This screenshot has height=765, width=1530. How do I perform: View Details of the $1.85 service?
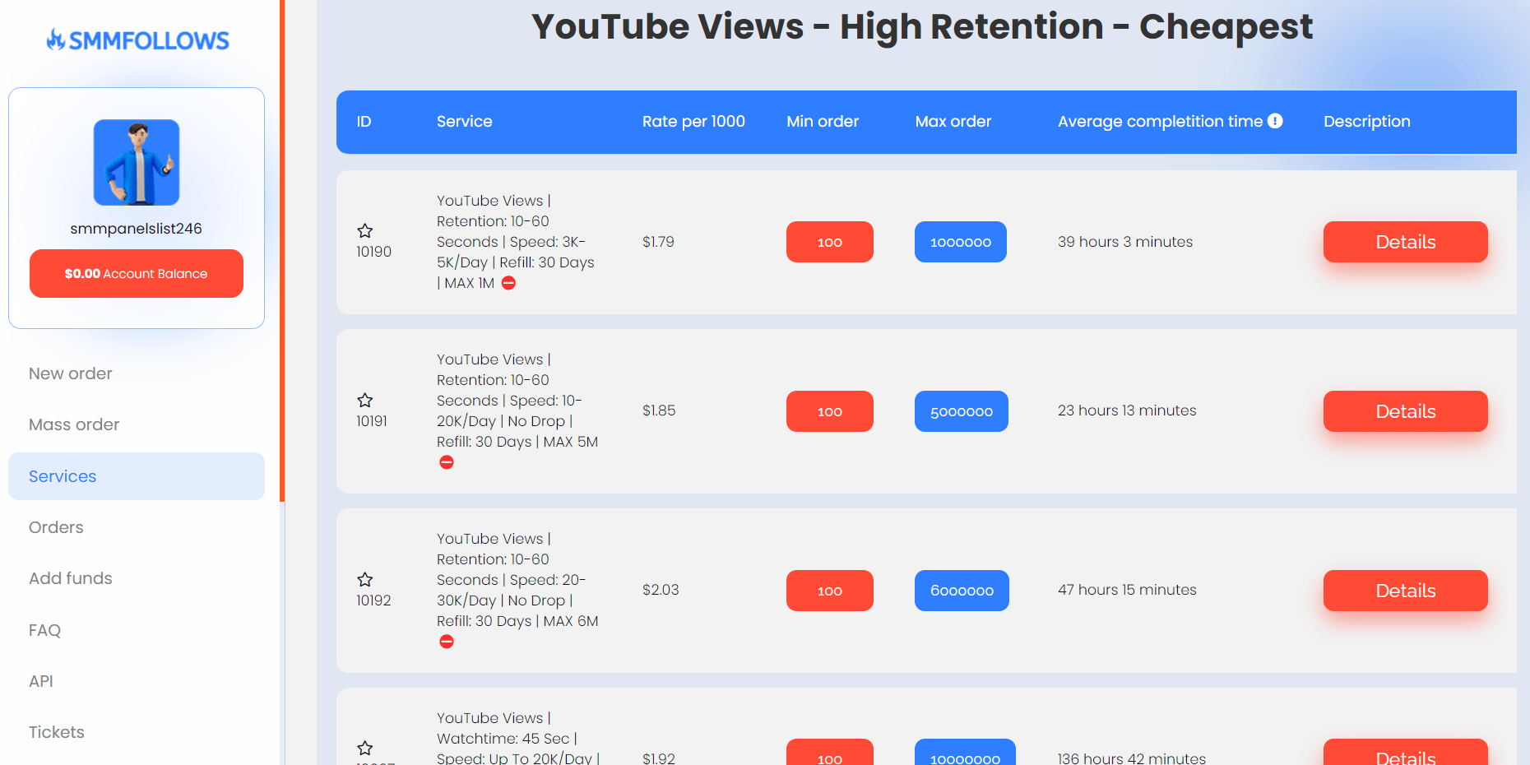(1405, 411)
